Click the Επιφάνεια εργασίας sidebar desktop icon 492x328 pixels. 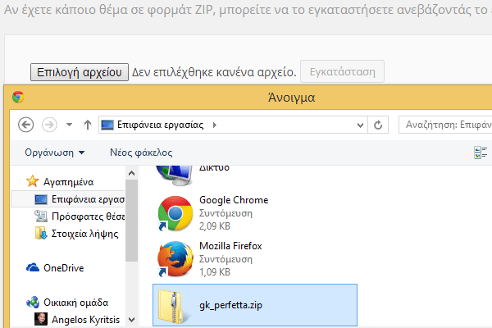pyautogui.click(x=41, y=199)
